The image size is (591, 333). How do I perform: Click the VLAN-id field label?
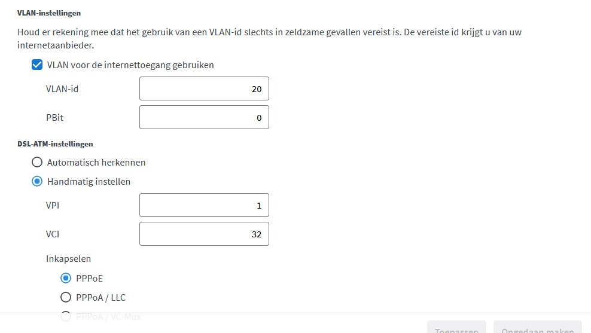tap(62, 89)
